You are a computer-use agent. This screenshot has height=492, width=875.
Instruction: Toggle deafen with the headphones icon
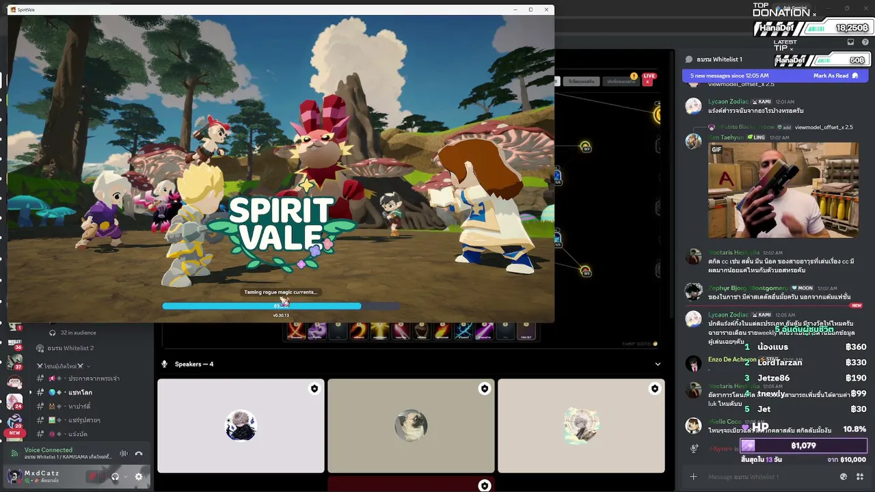[116, 476]
